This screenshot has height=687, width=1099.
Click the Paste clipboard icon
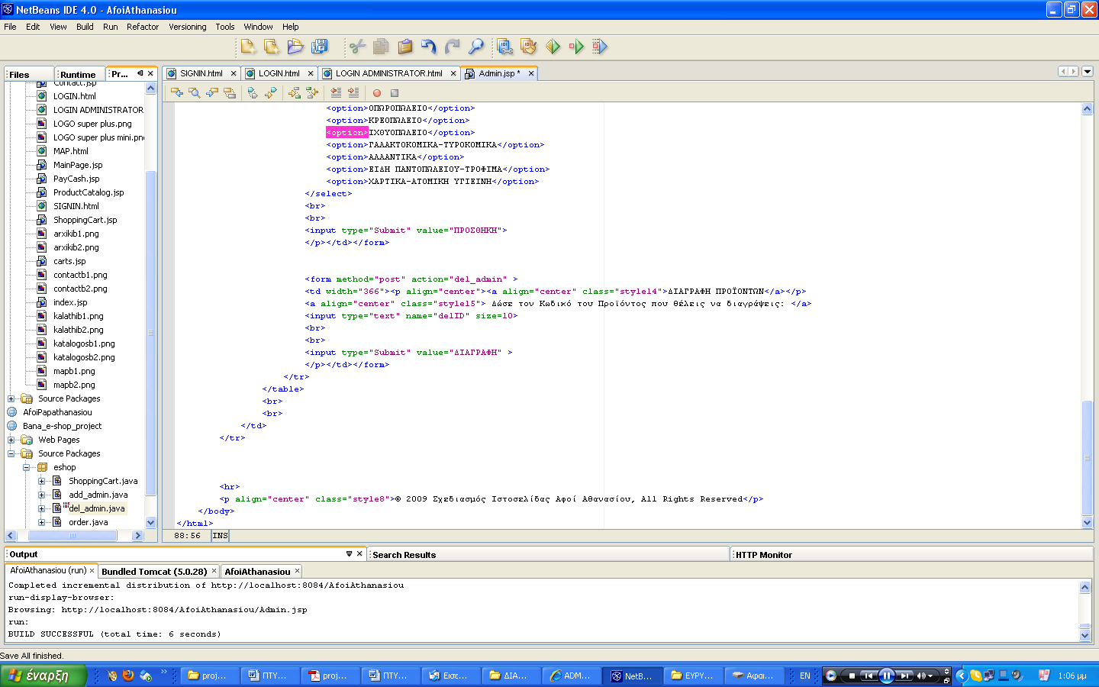pos(405,47)
